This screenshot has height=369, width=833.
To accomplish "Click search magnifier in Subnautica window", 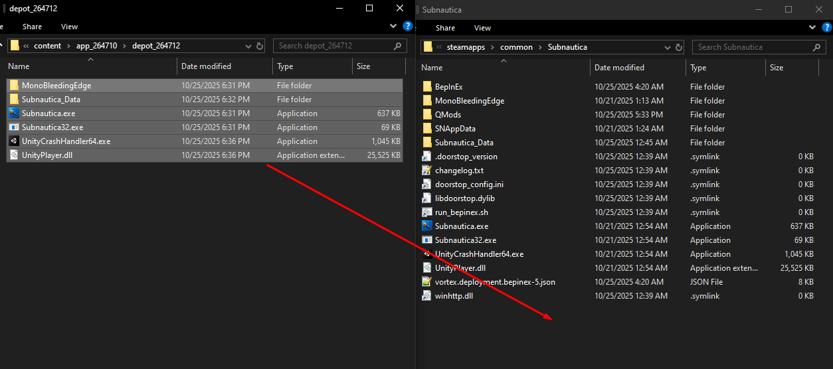I will [x=817, y=47].
